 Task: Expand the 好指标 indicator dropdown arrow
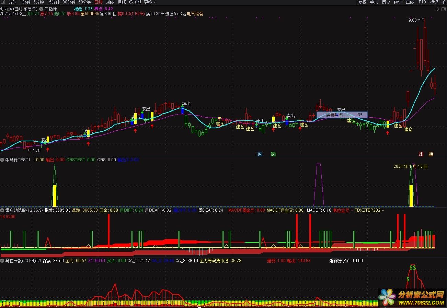[42, 9]
